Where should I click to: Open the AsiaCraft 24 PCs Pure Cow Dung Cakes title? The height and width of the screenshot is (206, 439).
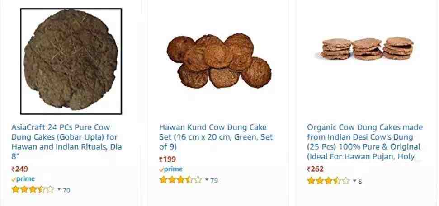pos(66,141)
